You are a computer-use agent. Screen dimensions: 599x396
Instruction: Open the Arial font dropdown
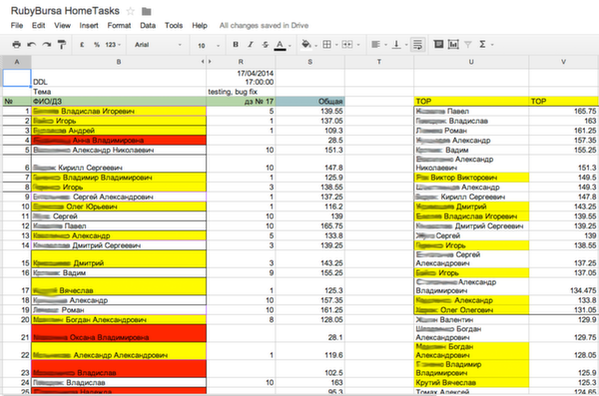coord(158,45)
